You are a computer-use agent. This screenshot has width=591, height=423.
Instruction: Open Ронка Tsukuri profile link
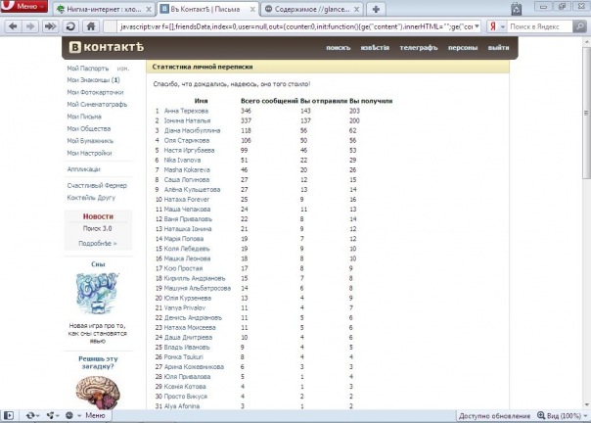183,356
